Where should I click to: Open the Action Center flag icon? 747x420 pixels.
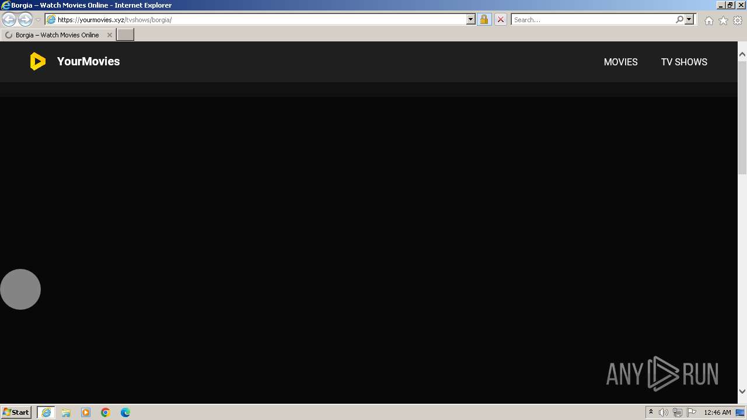click(x=692, y=412)
